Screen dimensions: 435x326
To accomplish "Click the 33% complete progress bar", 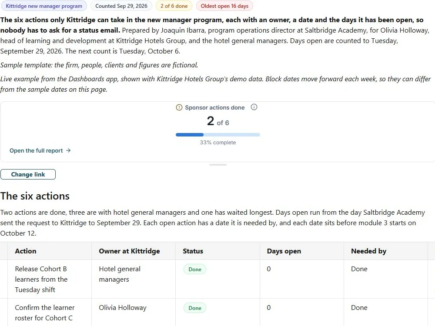I will (x=218, y=135).
